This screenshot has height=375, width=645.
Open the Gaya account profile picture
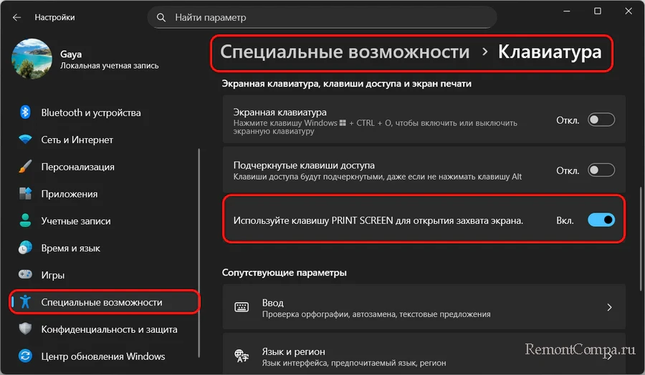(32, 59)
